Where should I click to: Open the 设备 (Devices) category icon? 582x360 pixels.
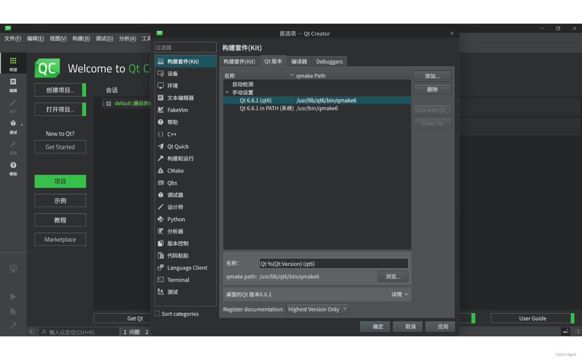160,74
